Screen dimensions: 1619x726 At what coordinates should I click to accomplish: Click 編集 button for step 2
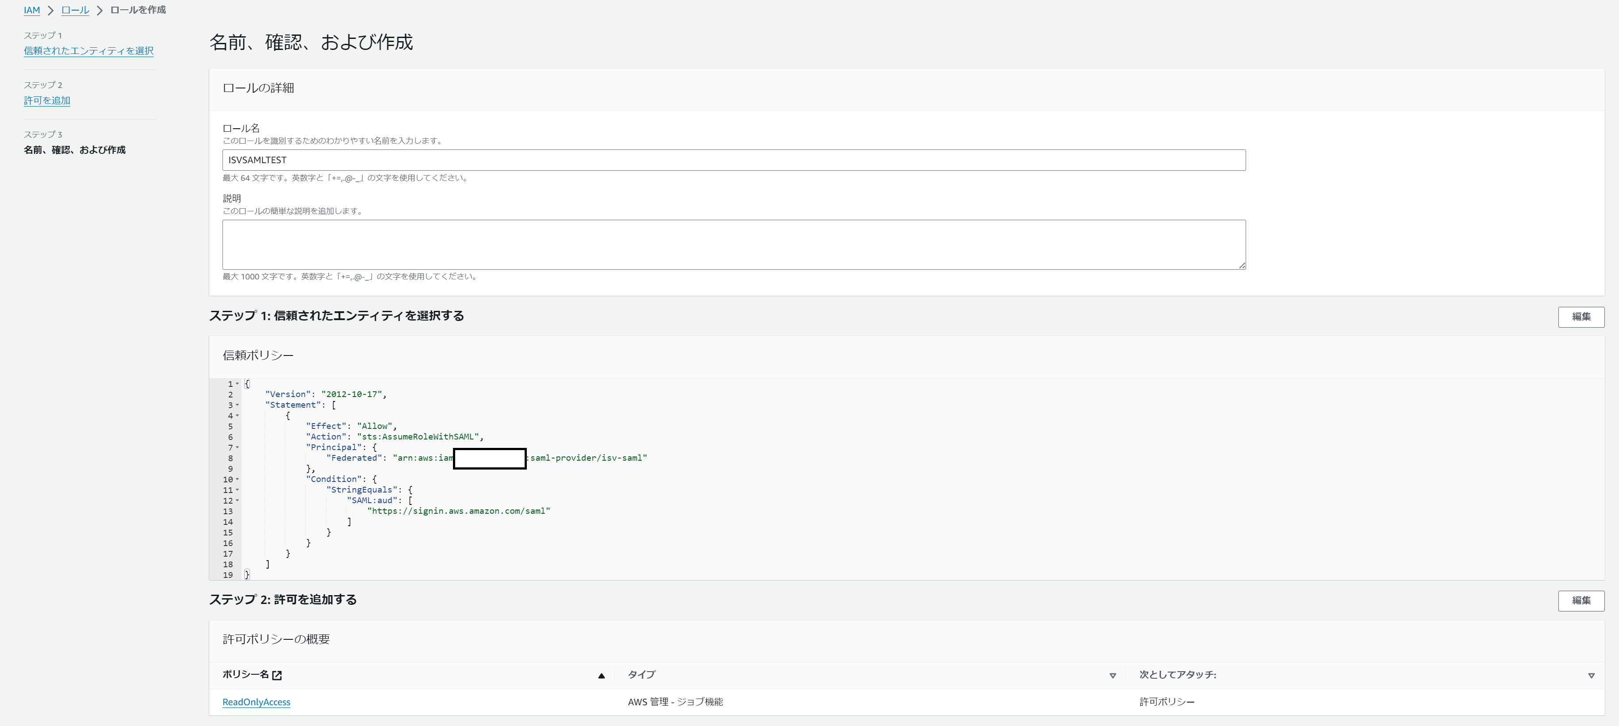(x=1581, y=600)
